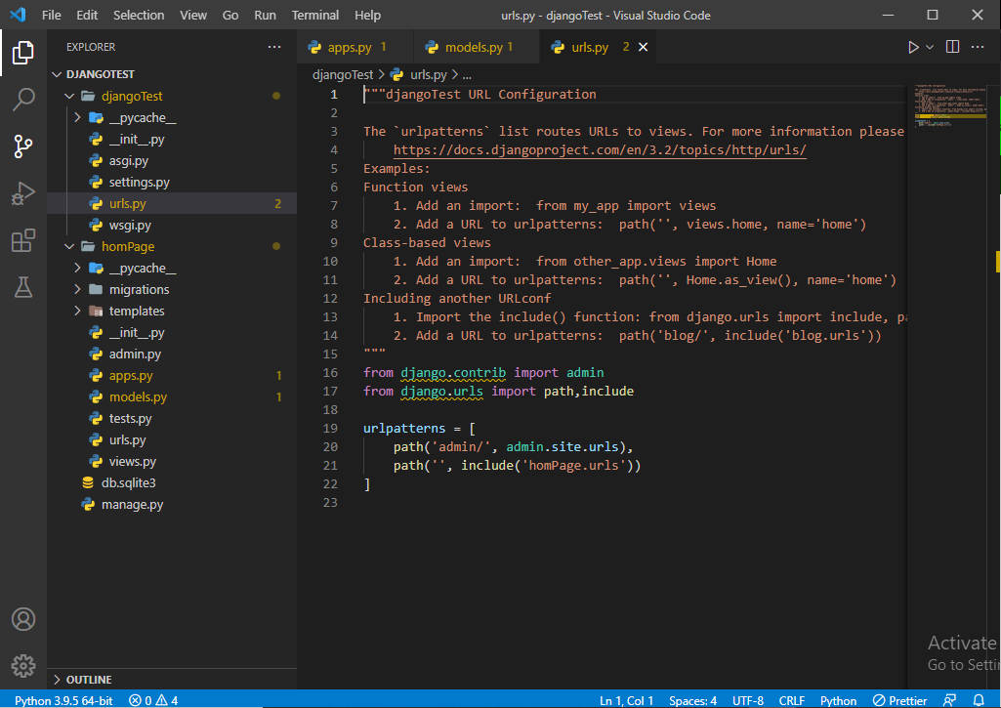The image size is (1001, 708).
Task: Click the Accounts icon in activity bar
Action: (23, 619)
